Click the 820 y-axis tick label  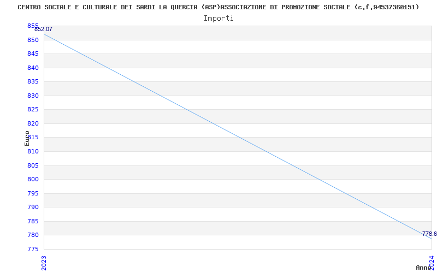[33, 123]
